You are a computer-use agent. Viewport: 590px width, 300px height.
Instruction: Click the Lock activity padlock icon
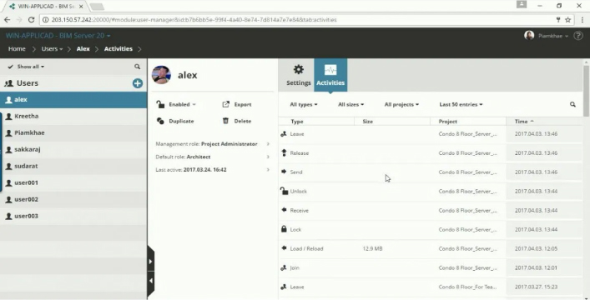pyautogui.click(x=284, y=229)
